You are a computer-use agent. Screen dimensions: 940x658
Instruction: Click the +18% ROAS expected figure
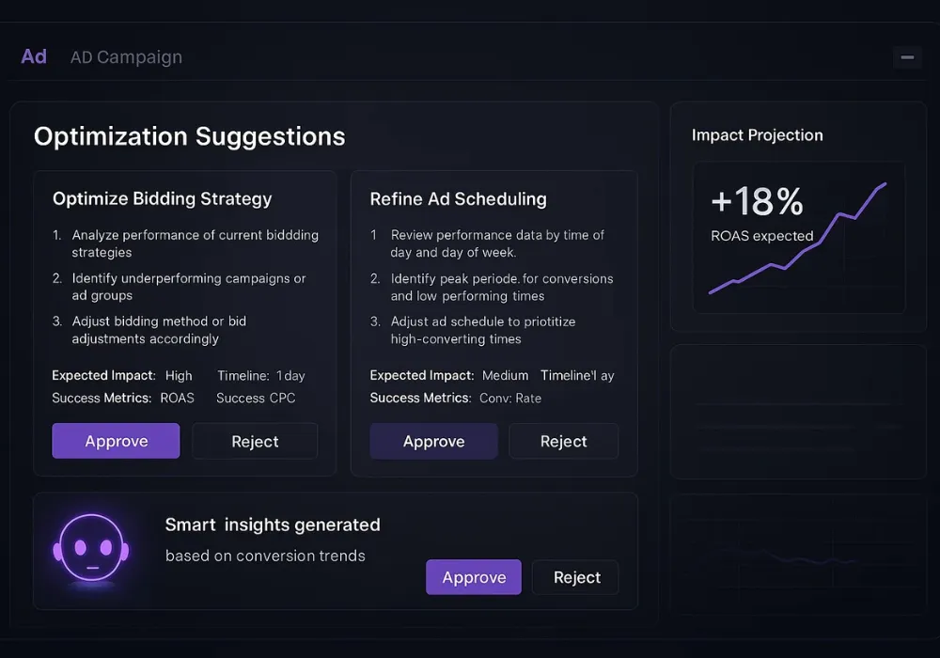pos(758,201)
